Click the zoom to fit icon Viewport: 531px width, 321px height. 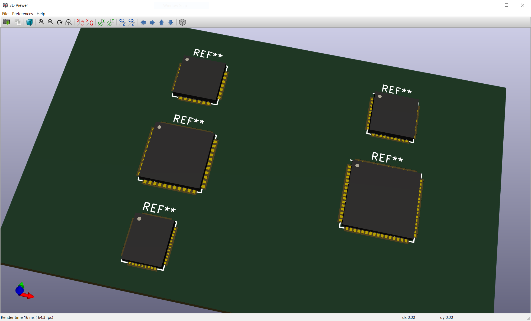pyautogui.click(x=69, y=22)
